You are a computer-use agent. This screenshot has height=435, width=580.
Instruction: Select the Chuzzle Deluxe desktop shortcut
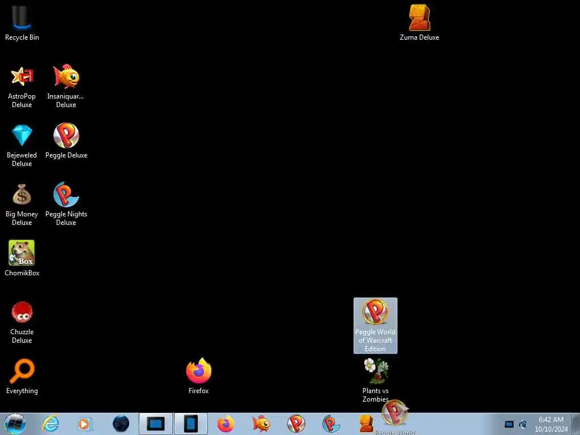coord(22,322)
